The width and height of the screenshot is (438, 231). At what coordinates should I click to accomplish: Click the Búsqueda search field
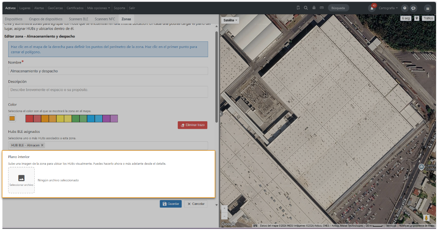click(339, 8)
